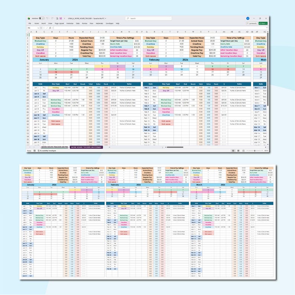Click the Select All corner triangle
Image resolution: width=295 pixels, height=295 pixels.
(28, 32)
